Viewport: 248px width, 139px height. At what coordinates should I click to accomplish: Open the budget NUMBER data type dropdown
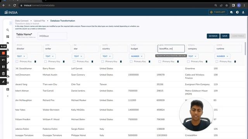[x=137, y=56]
